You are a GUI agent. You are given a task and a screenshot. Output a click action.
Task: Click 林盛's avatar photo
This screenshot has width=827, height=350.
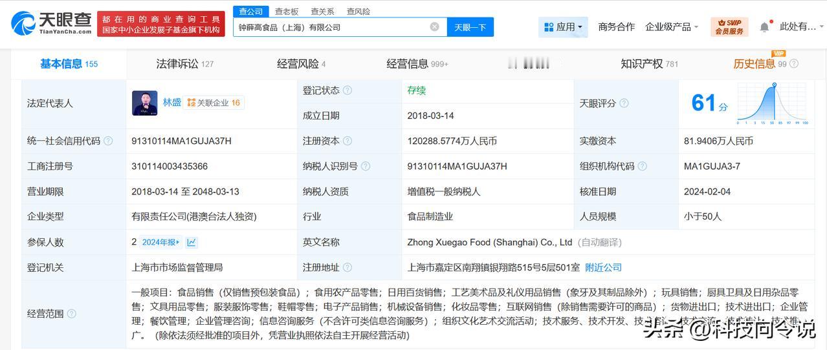coord(144,103)
